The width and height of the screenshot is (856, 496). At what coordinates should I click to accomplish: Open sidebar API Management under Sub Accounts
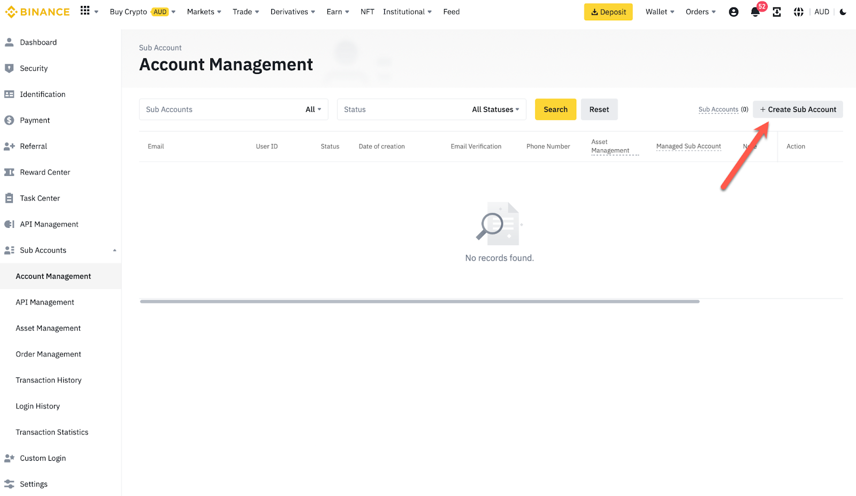pyautogui.click(x=45, y=302)
